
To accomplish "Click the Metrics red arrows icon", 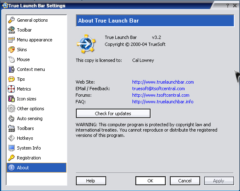I will pyautogui.click(x=11, y=89).
